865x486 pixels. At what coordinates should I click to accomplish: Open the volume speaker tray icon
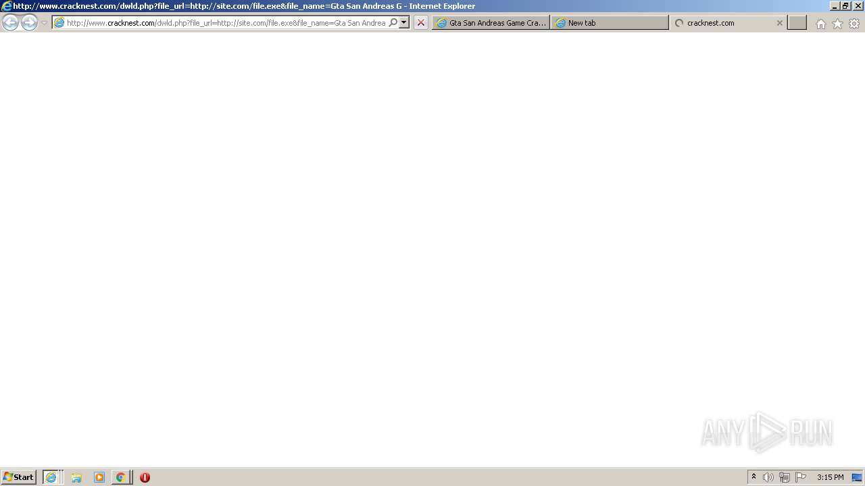[768, 477]
